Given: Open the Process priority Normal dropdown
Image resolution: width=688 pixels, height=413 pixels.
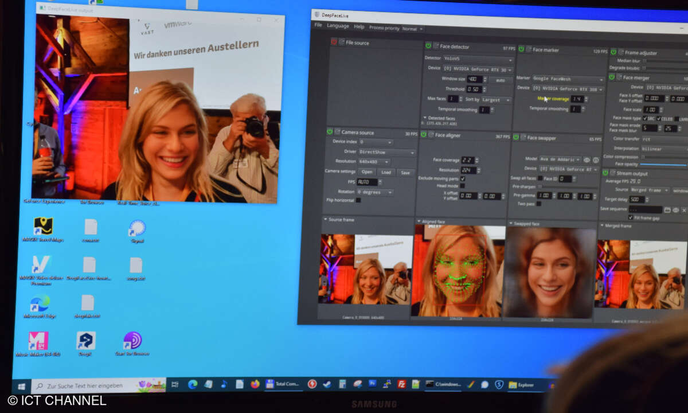Looking at the screenshot, I should pyautogui.click(x=412, y=28).
